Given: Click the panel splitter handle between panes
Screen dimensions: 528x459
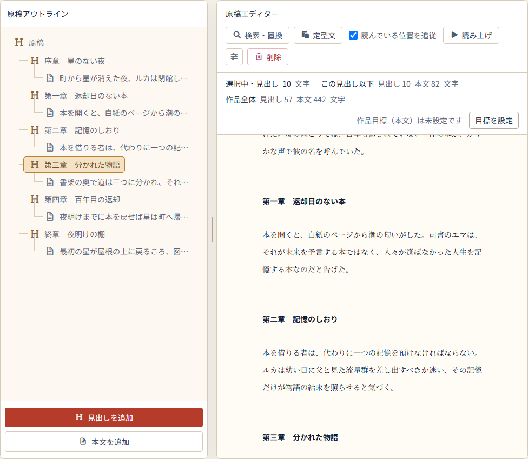Looking at the screenshot, I should pos(212,229).
